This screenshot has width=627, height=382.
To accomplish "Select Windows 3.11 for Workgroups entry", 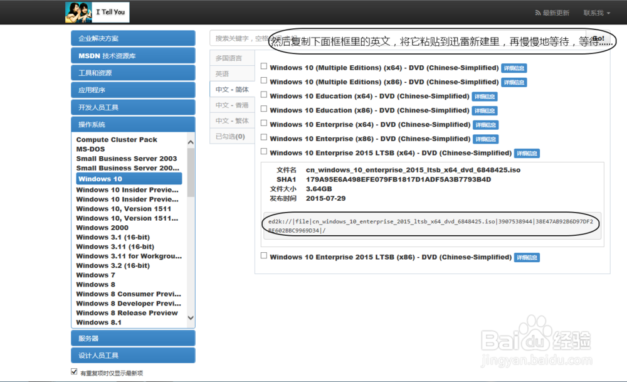I will (129, 256).
